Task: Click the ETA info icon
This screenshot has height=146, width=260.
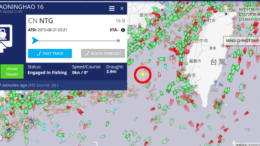Action: tap(123, 30)
